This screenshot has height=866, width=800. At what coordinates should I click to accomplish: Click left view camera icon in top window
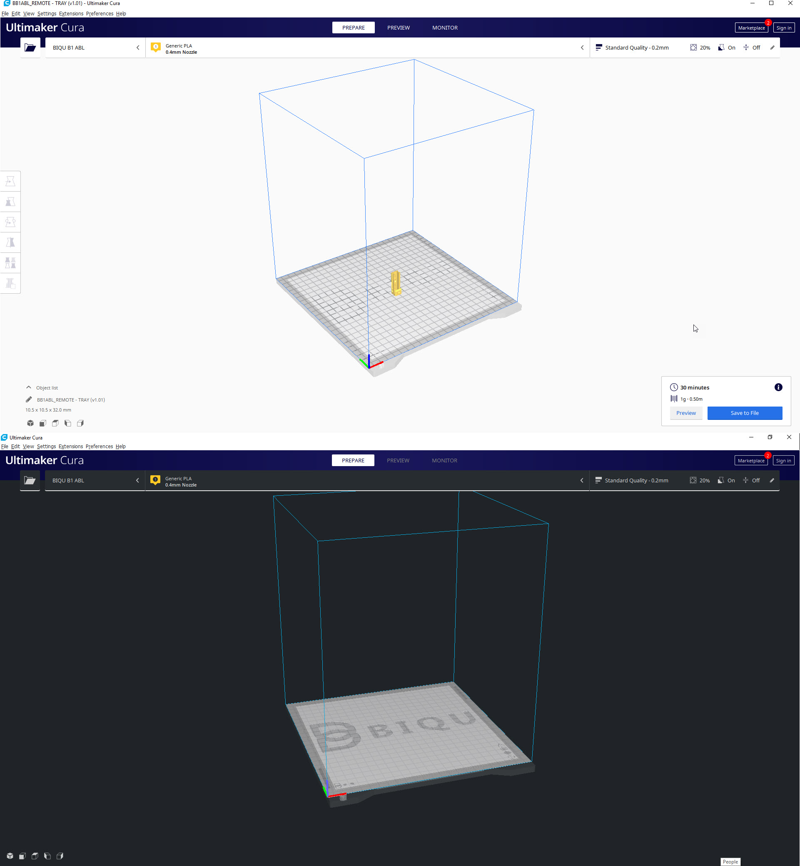68,423
